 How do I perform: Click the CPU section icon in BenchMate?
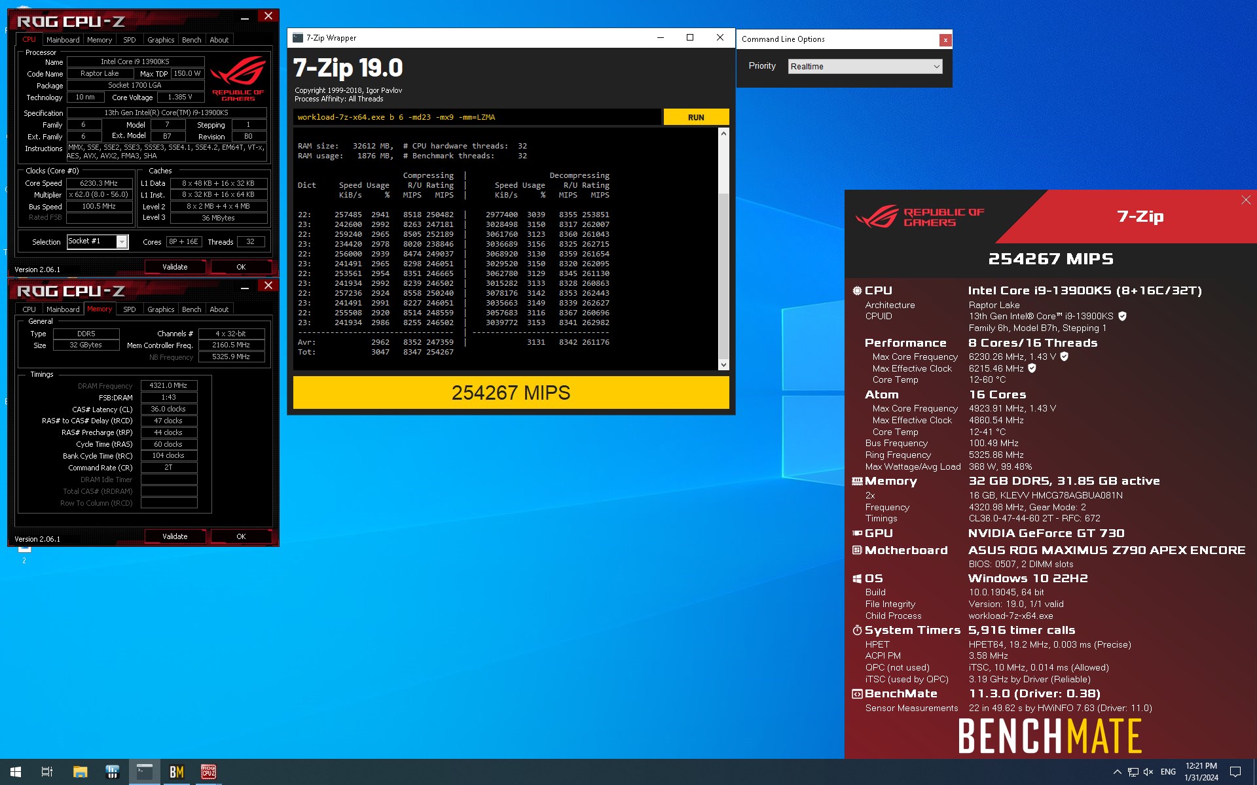point(857,290)
